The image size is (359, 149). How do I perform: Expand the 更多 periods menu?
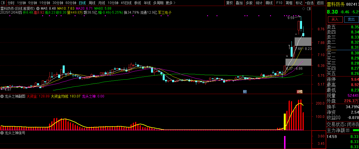[170, 3]
